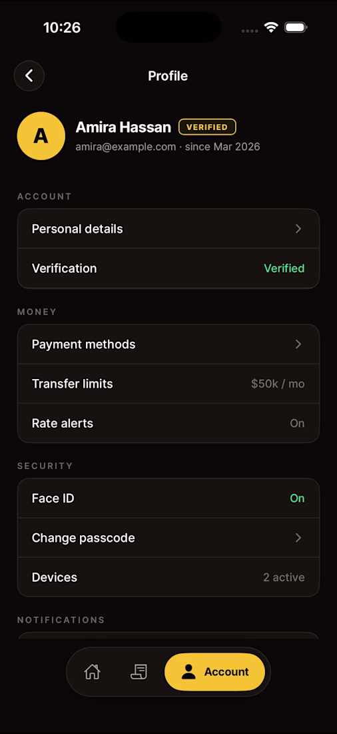Screen dimensions: 337x734
Task: Check the Wi-Fi status icon
Action: point(271,27)
